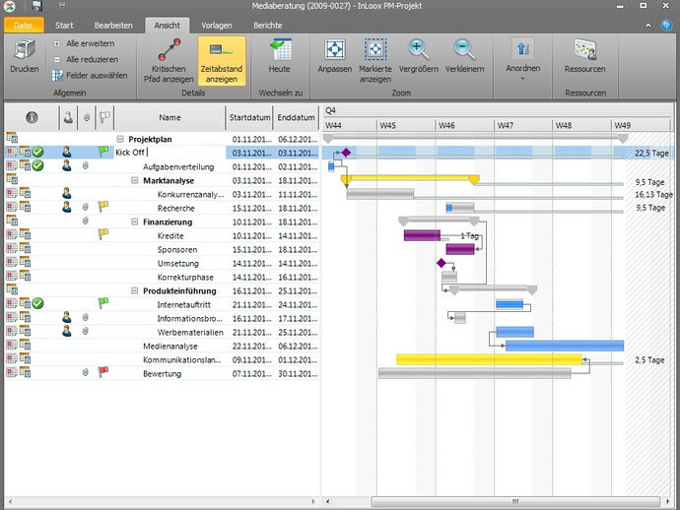The width and height of the screenshot is (680, 510).
Task: Select the Korrekturphase task name
Action: [185, 278]
